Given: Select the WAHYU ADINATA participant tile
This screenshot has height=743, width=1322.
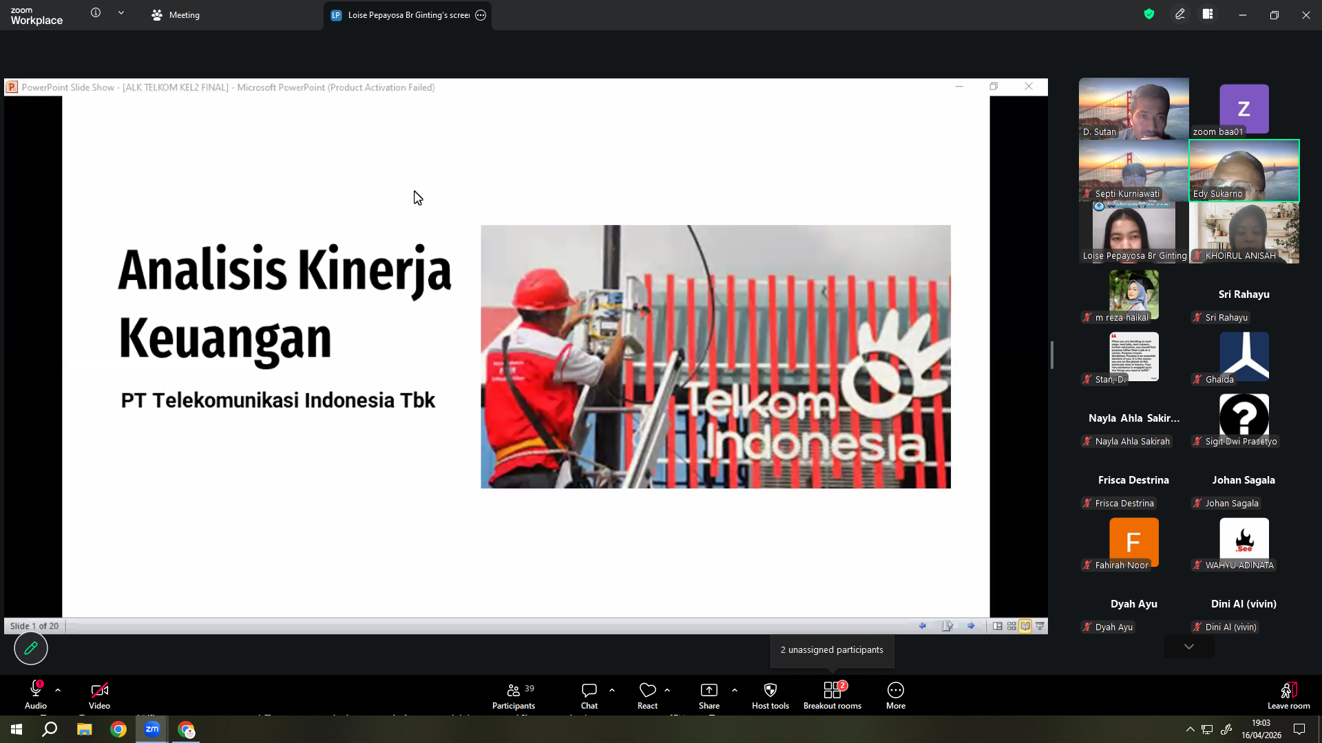Looking at the screenshot, I should pyautogui.click(x=1244, y=542).
